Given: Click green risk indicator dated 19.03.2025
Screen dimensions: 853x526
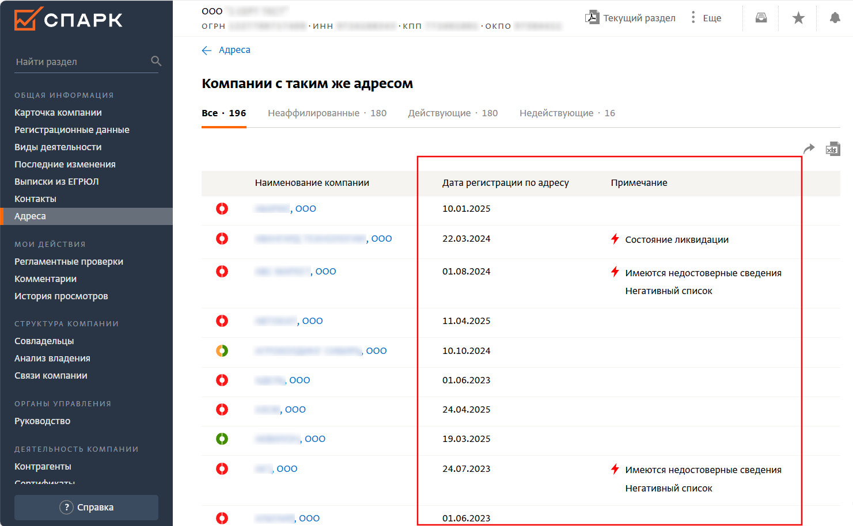Looking at the screenshot, I should coord(222,439).
